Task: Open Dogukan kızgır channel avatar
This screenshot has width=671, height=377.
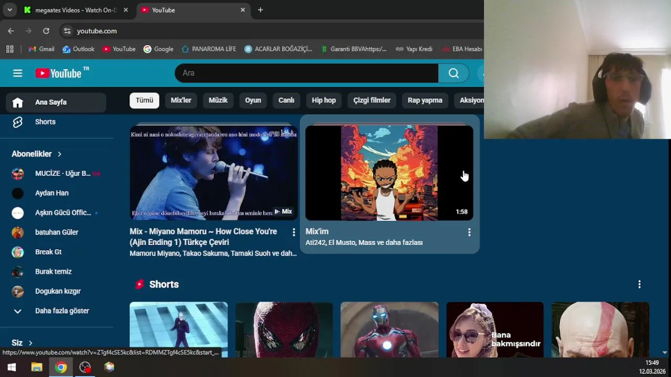Action: click(x=18, y=291)
